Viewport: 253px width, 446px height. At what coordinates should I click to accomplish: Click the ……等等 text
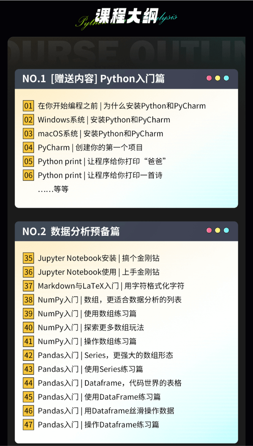click(x=53, y=189)
